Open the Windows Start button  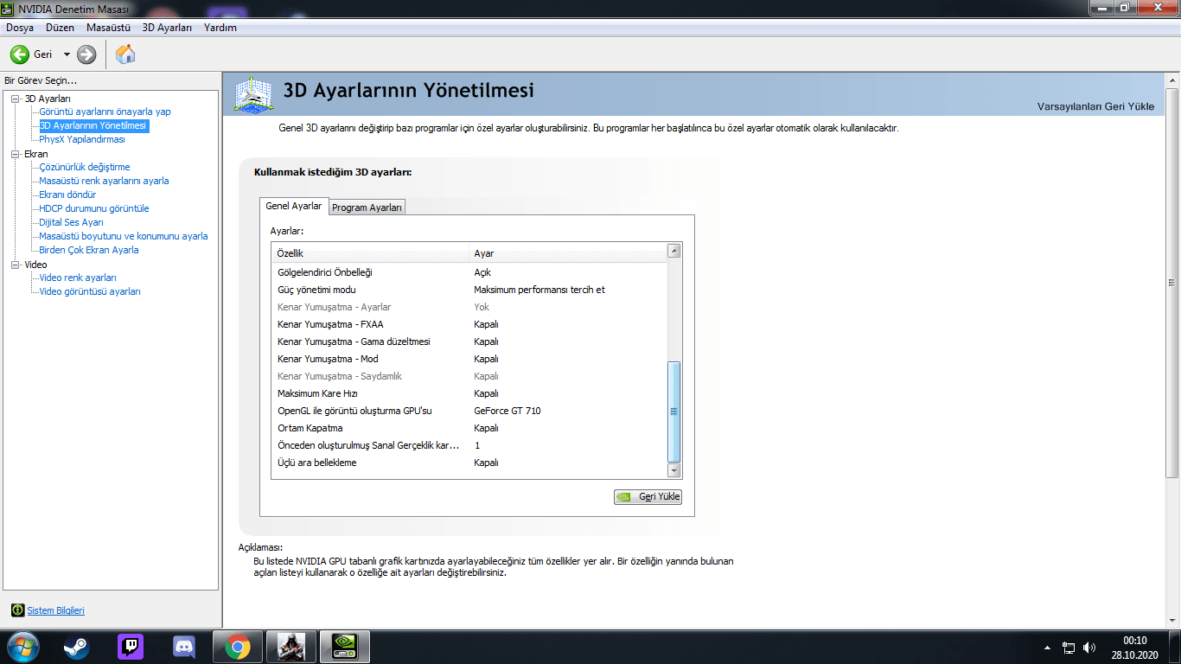click(22, 647)
